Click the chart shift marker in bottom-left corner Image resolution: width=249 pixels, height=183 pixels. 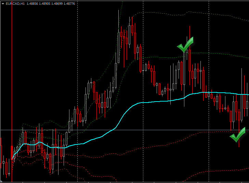pos(1,181)
